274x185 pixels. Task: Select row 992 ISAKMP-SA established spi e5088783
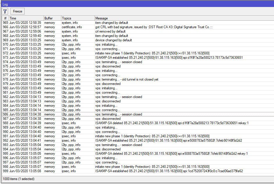138,140
